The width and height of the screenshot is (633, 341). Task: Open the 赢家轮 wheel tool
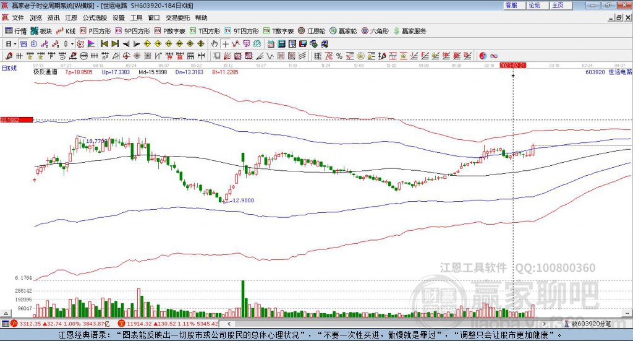343,31
